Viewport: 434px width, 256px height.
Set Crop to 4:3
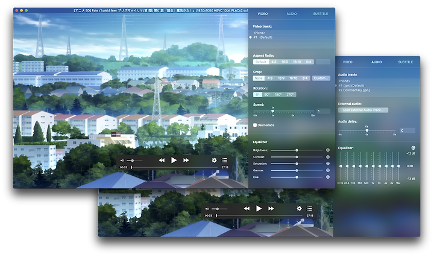[270, 78]
